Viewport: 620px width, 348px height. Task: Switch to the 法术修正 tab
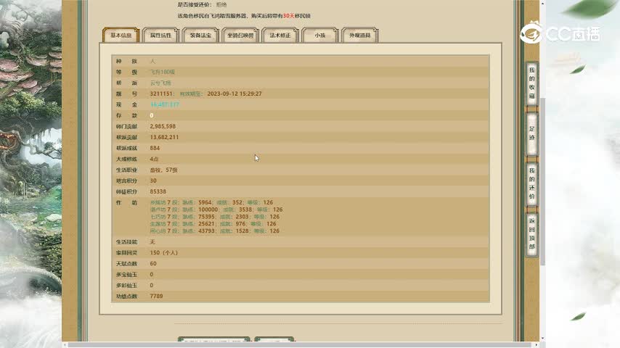click(x=280, y=35)
